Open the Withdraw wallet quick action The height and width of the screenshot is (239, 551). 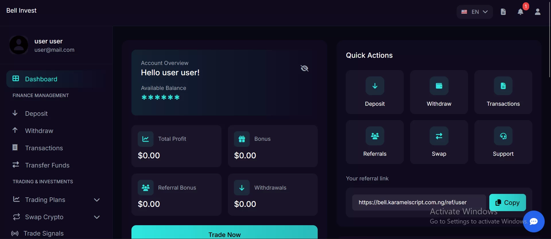point(439,86)
